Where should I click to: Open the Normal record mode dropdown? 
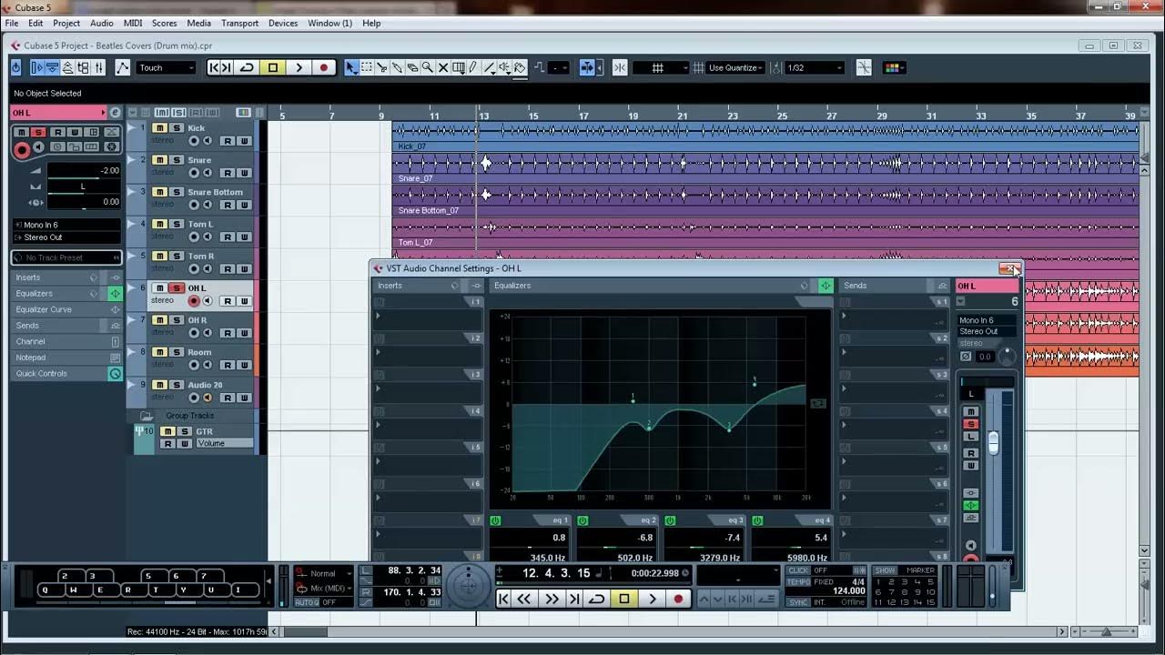click(326, 574)
